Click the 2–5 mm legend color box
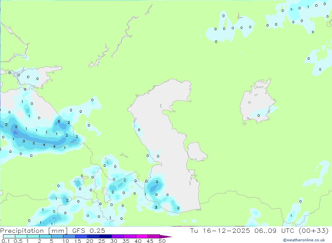Screen dimensions: 332x243 tap(45, 236)
